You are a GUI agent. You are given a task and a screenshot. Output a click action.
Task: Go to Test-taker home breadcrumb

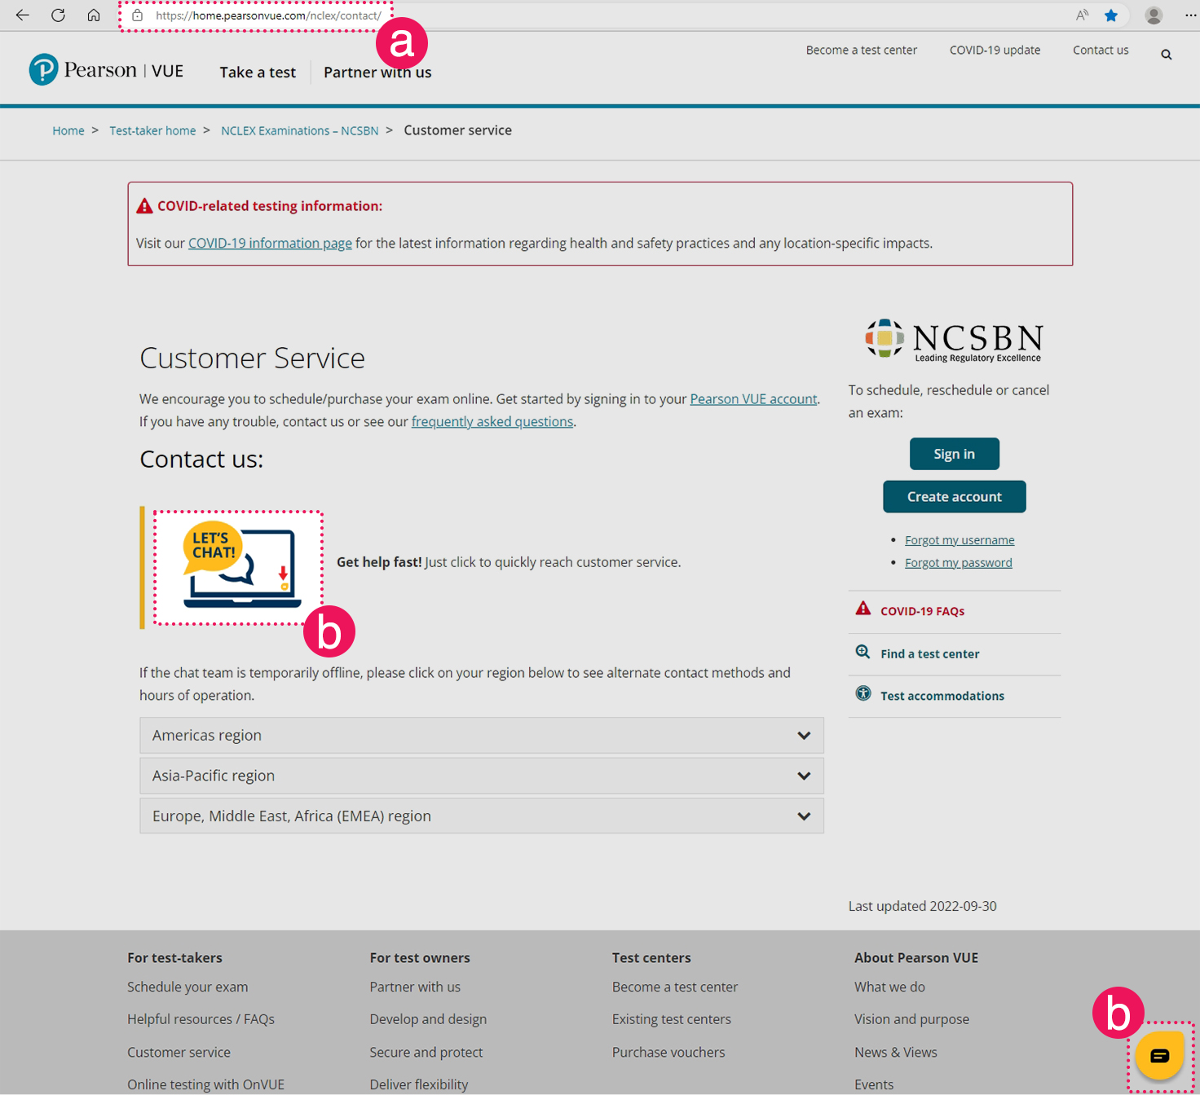(152, 131)
